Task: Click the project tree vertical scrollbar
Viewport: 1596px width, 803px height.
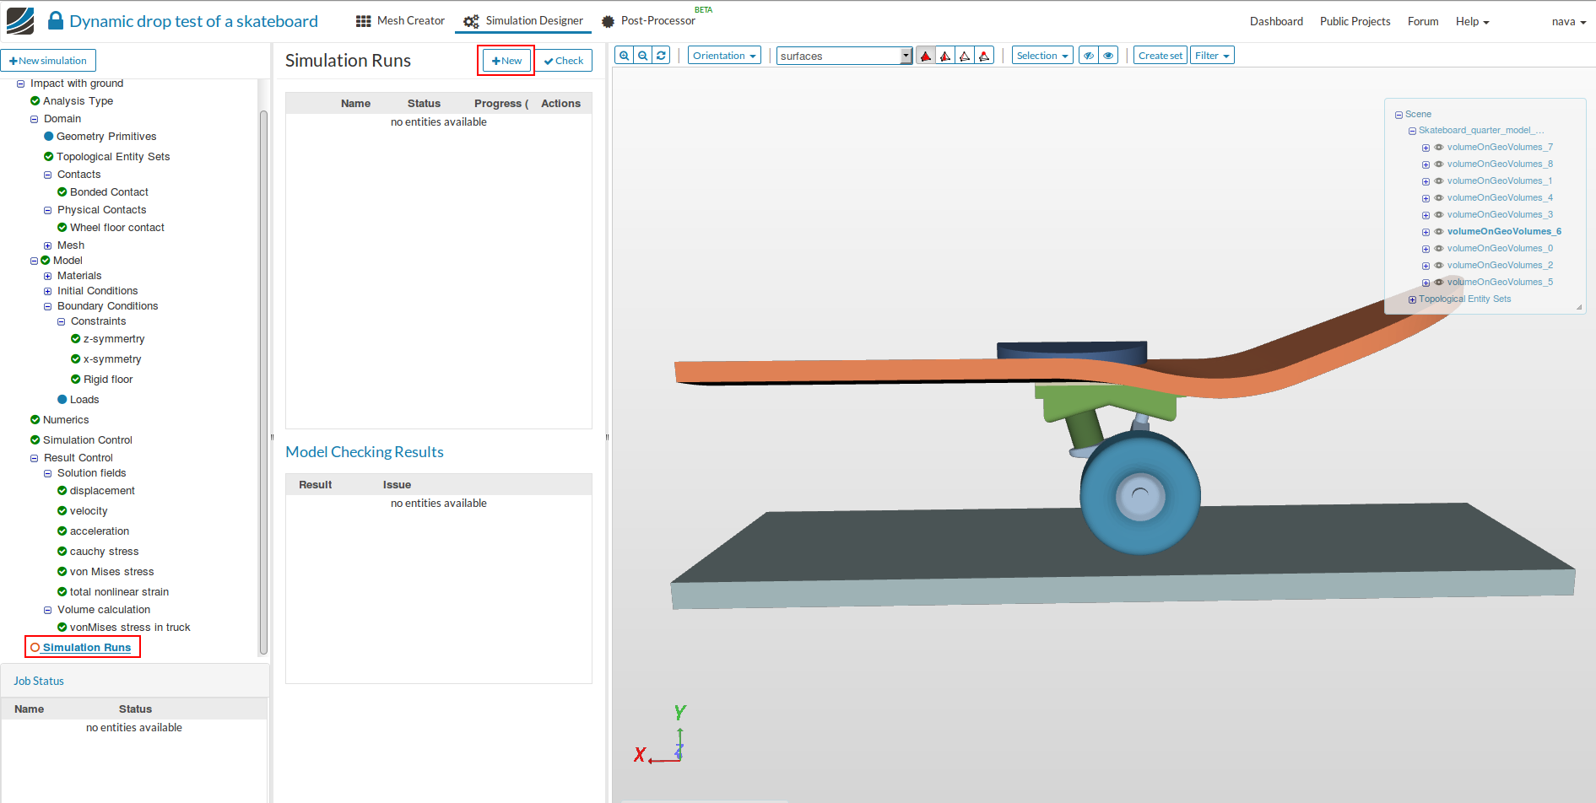Action: coord(263,382)
